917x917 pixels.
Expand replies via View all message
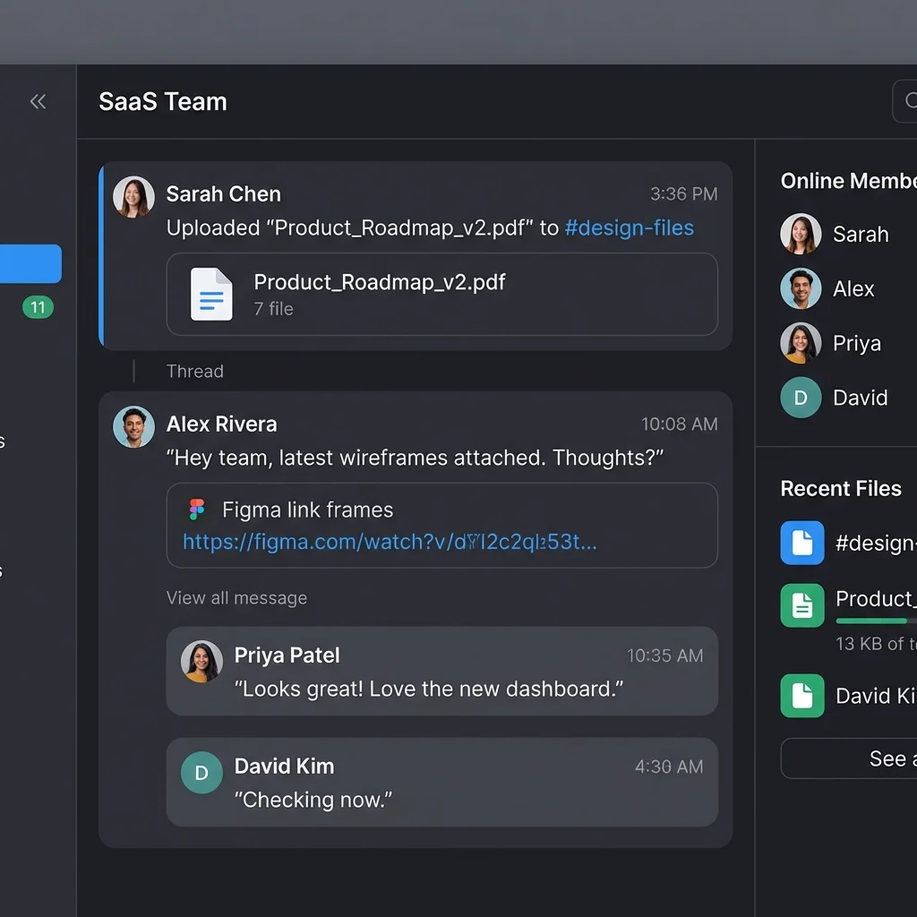coord(236,597)
